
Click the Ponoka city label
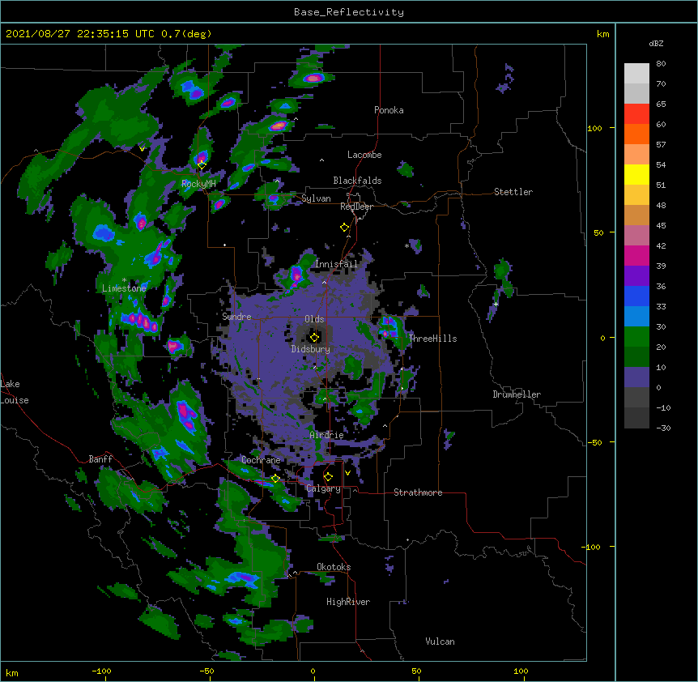click(x=389, y=110)
